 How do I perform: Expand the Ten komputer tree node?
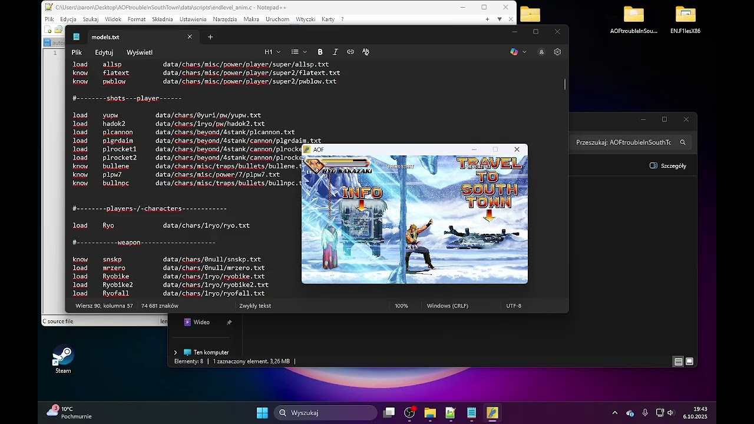point(176,353)
